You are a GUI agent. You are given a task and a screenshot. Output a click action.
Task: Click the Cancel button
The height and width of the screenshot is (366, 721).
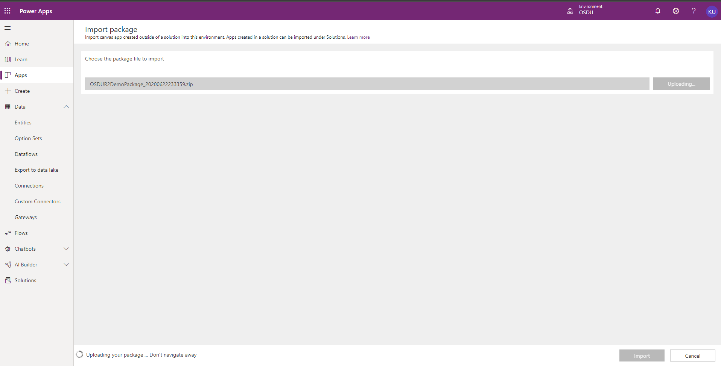click(692, 356)
